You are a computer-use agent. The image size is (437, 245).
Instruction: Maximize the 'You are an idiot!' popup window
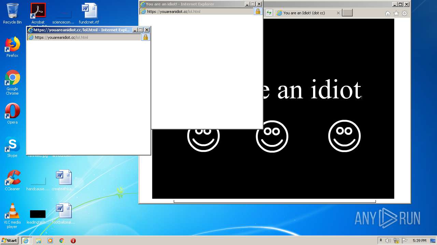253,4
